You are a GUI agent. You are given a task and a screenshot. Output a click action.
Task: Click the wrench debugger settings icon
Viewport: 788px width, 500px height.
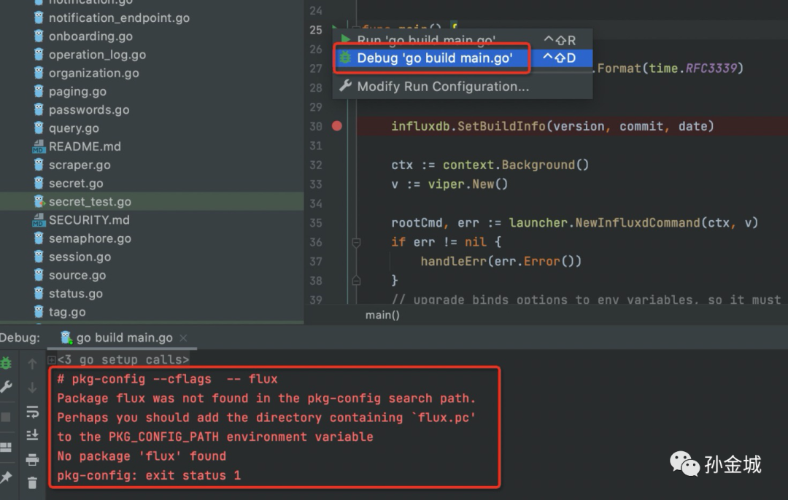(6, 387)
